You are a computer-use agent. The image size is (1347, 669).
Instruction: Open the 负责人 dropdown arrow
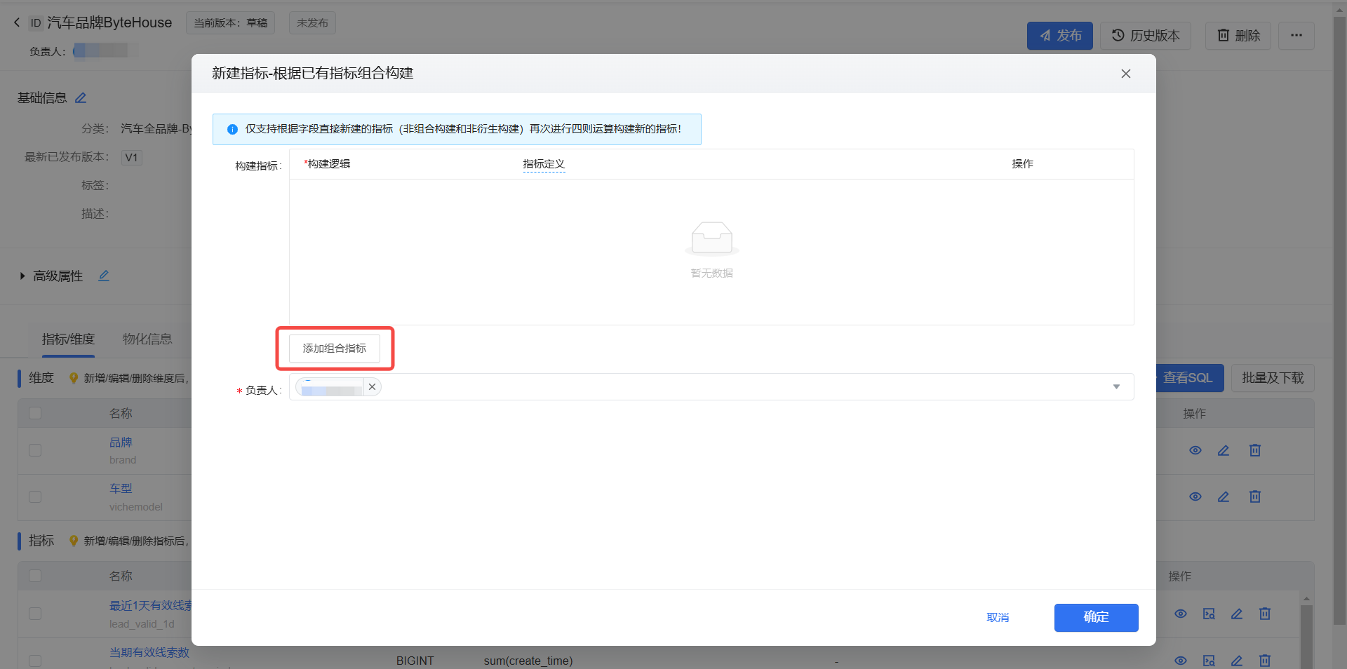(1116, 387)
